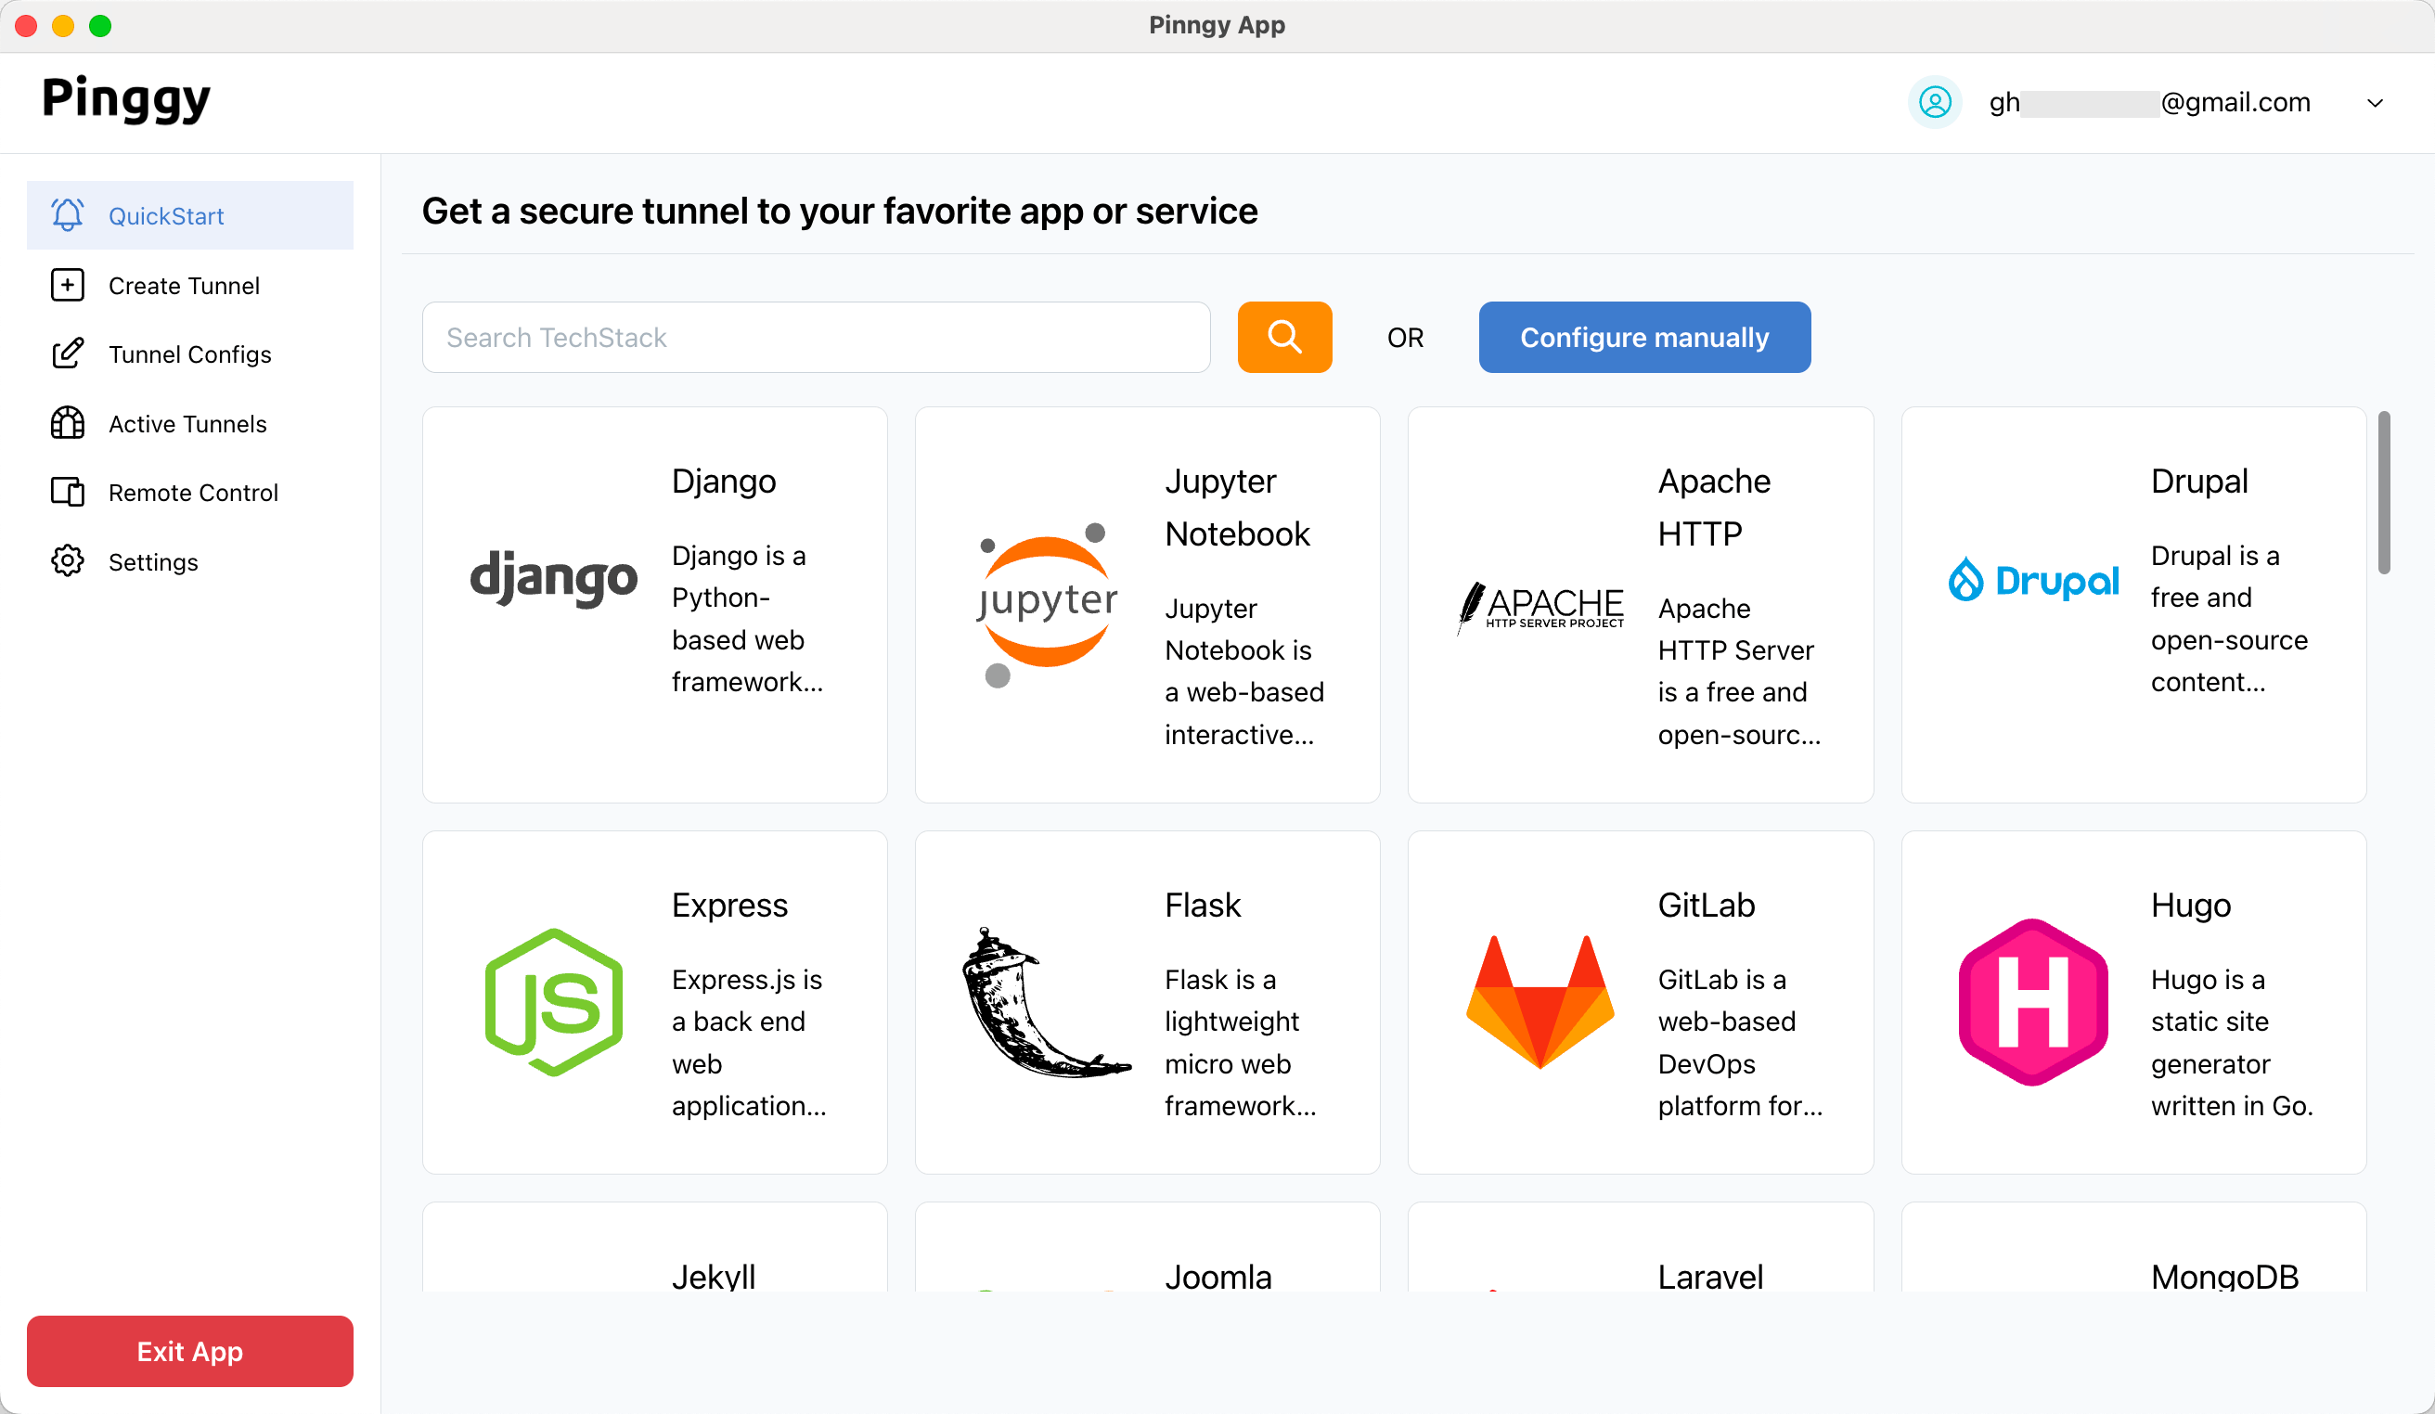Select the Express card title
The height and width of the screenshot is (1414, 2435).
coord(729,904)
